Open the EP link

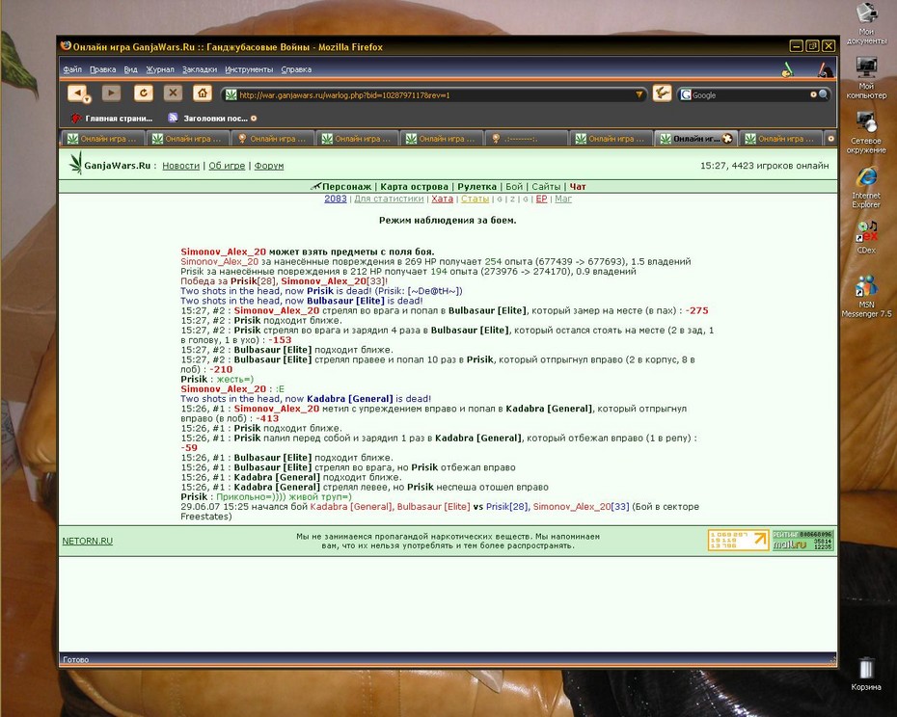pos(541,199)
